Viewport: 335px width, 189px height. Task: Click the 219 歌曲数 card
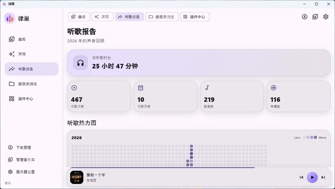(232, 96)
